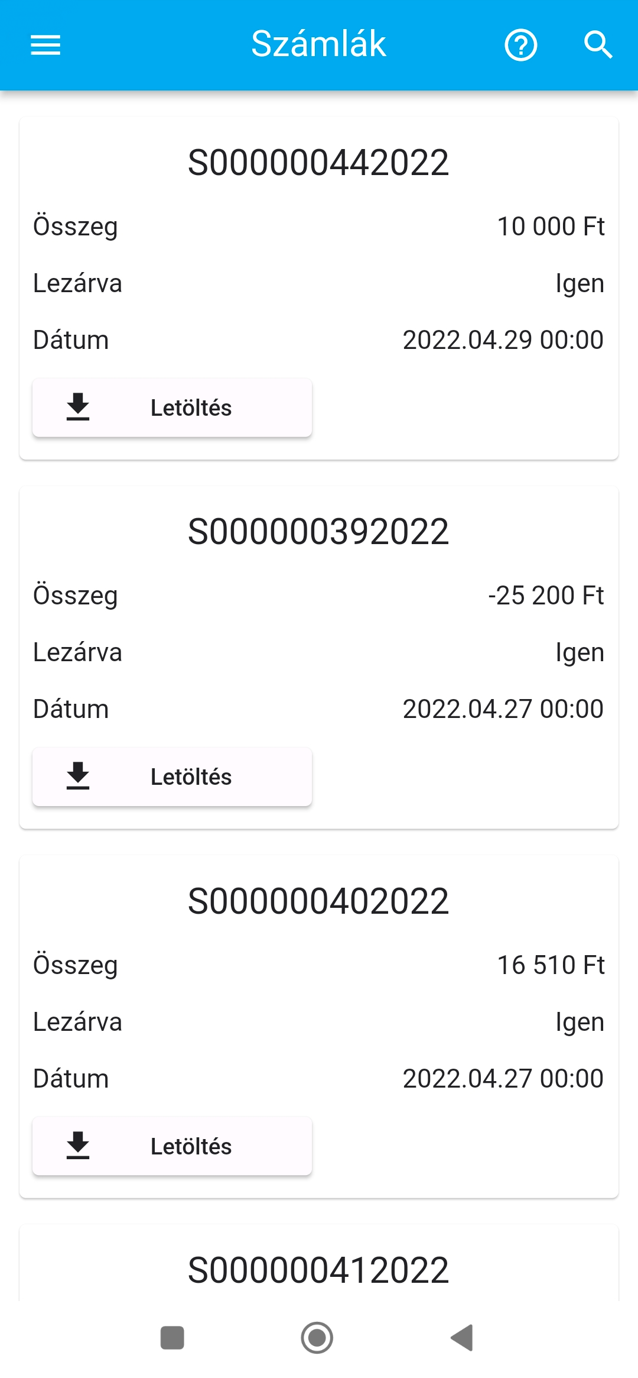Screen dimensions: 638x1378
Task: Tap the 10 000 Ft amount value
Action: [x=551, y=227]
